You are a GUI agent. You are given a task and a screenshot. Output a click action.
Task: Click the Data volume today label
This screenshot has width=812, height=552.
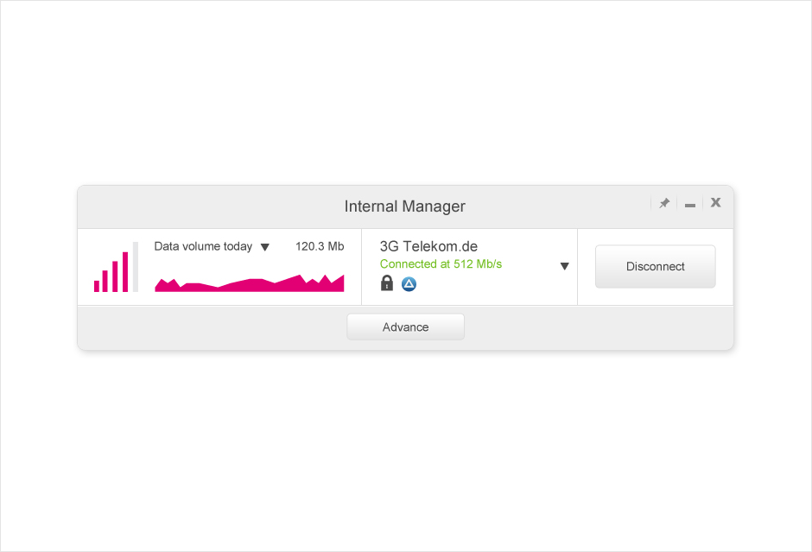[x=203, y=246]
